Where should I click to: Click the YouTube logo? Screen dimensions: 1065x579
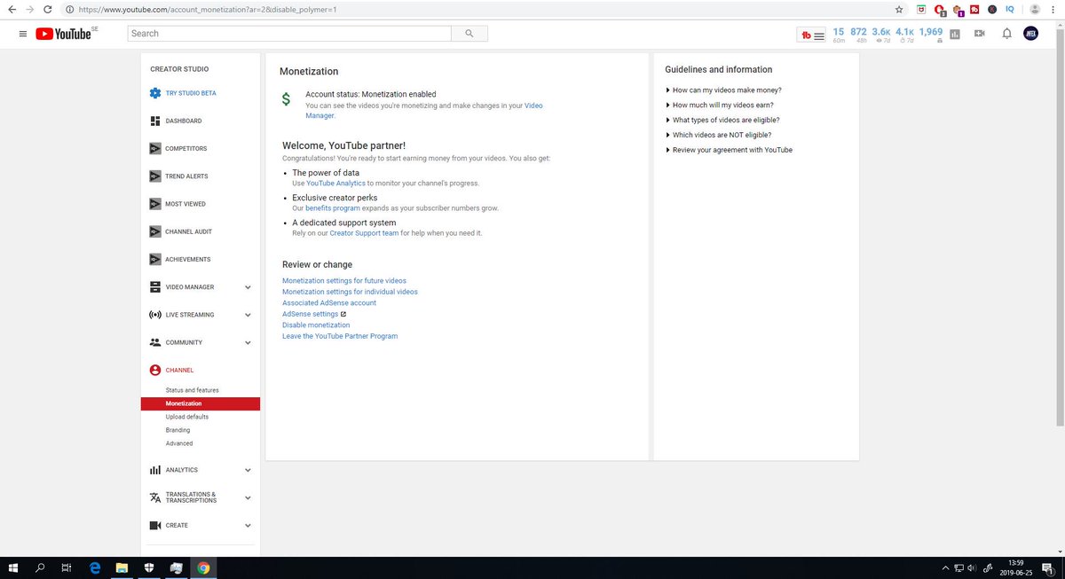pos(64,34)
